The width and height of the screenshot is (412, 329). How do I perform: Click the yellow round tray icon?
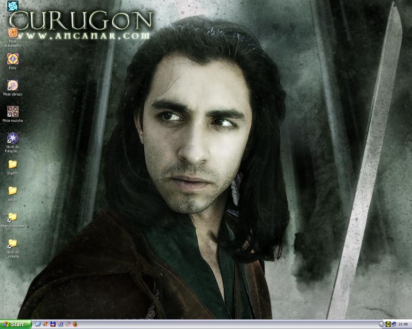(389, 324)
